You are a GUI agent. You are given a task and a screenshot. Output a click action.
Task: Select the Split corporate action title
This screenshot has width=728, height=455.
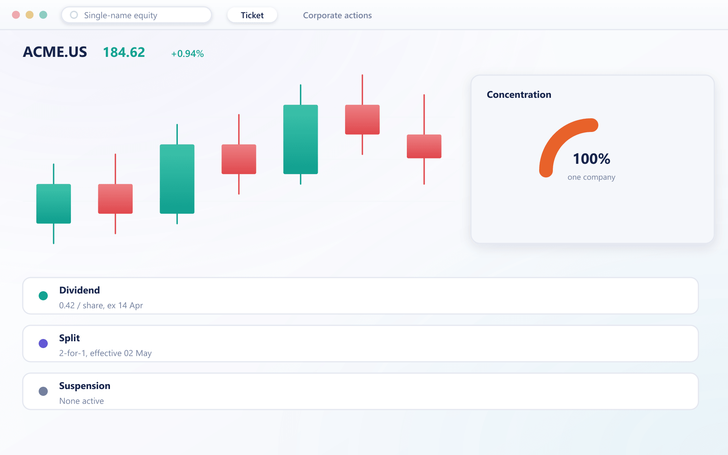coord(69,338)
